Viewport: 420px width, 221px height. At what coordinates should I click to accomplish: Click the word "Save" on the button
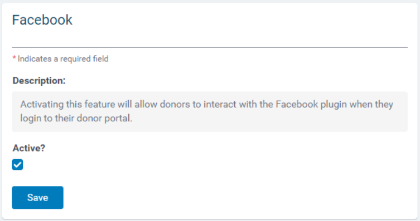[37, 198]
